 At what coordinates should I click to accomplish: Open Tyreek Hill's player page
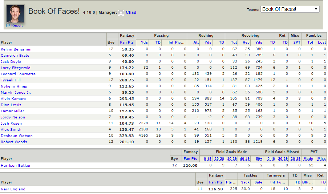(11, 80)
